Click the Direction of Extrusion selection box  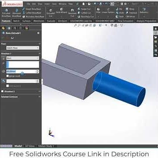(23, 65)
